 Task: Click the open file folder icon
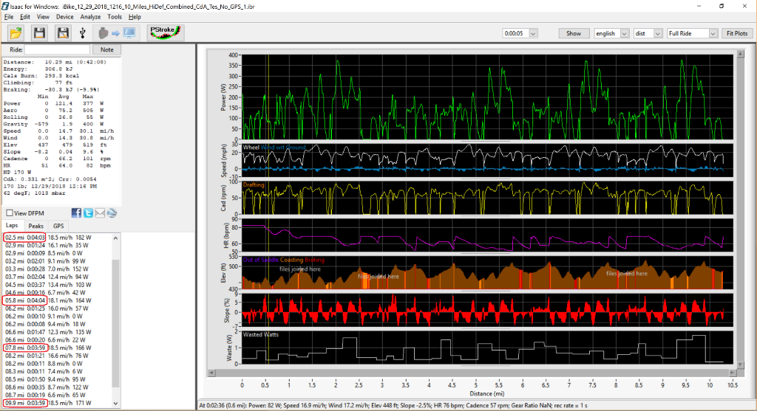16,33
